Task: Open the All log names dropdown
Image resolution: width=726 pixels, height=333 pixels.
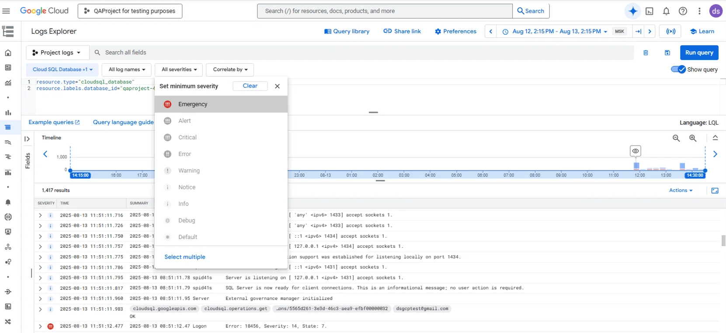Action: tap(127, 69)
